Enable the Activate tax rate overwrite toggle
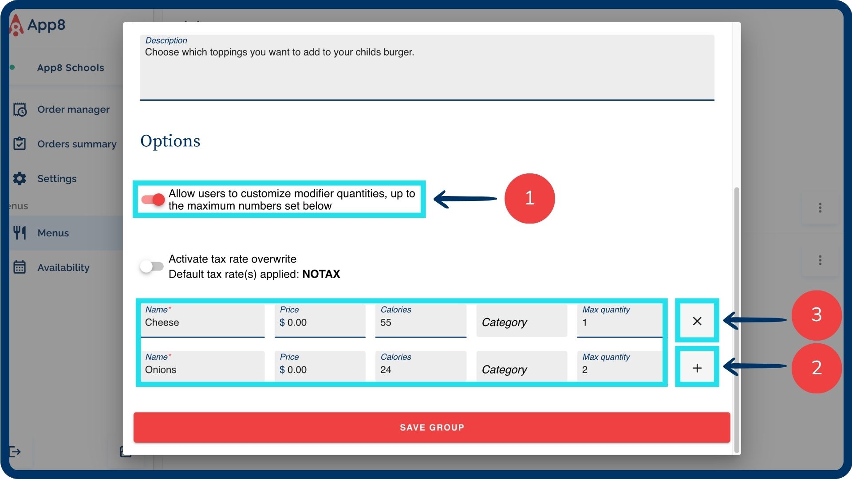Screen dimensions: 852x479 tap(151, 266)
